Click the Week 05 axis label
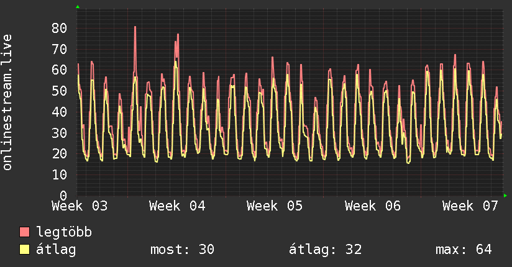 (x=275, y=206)
